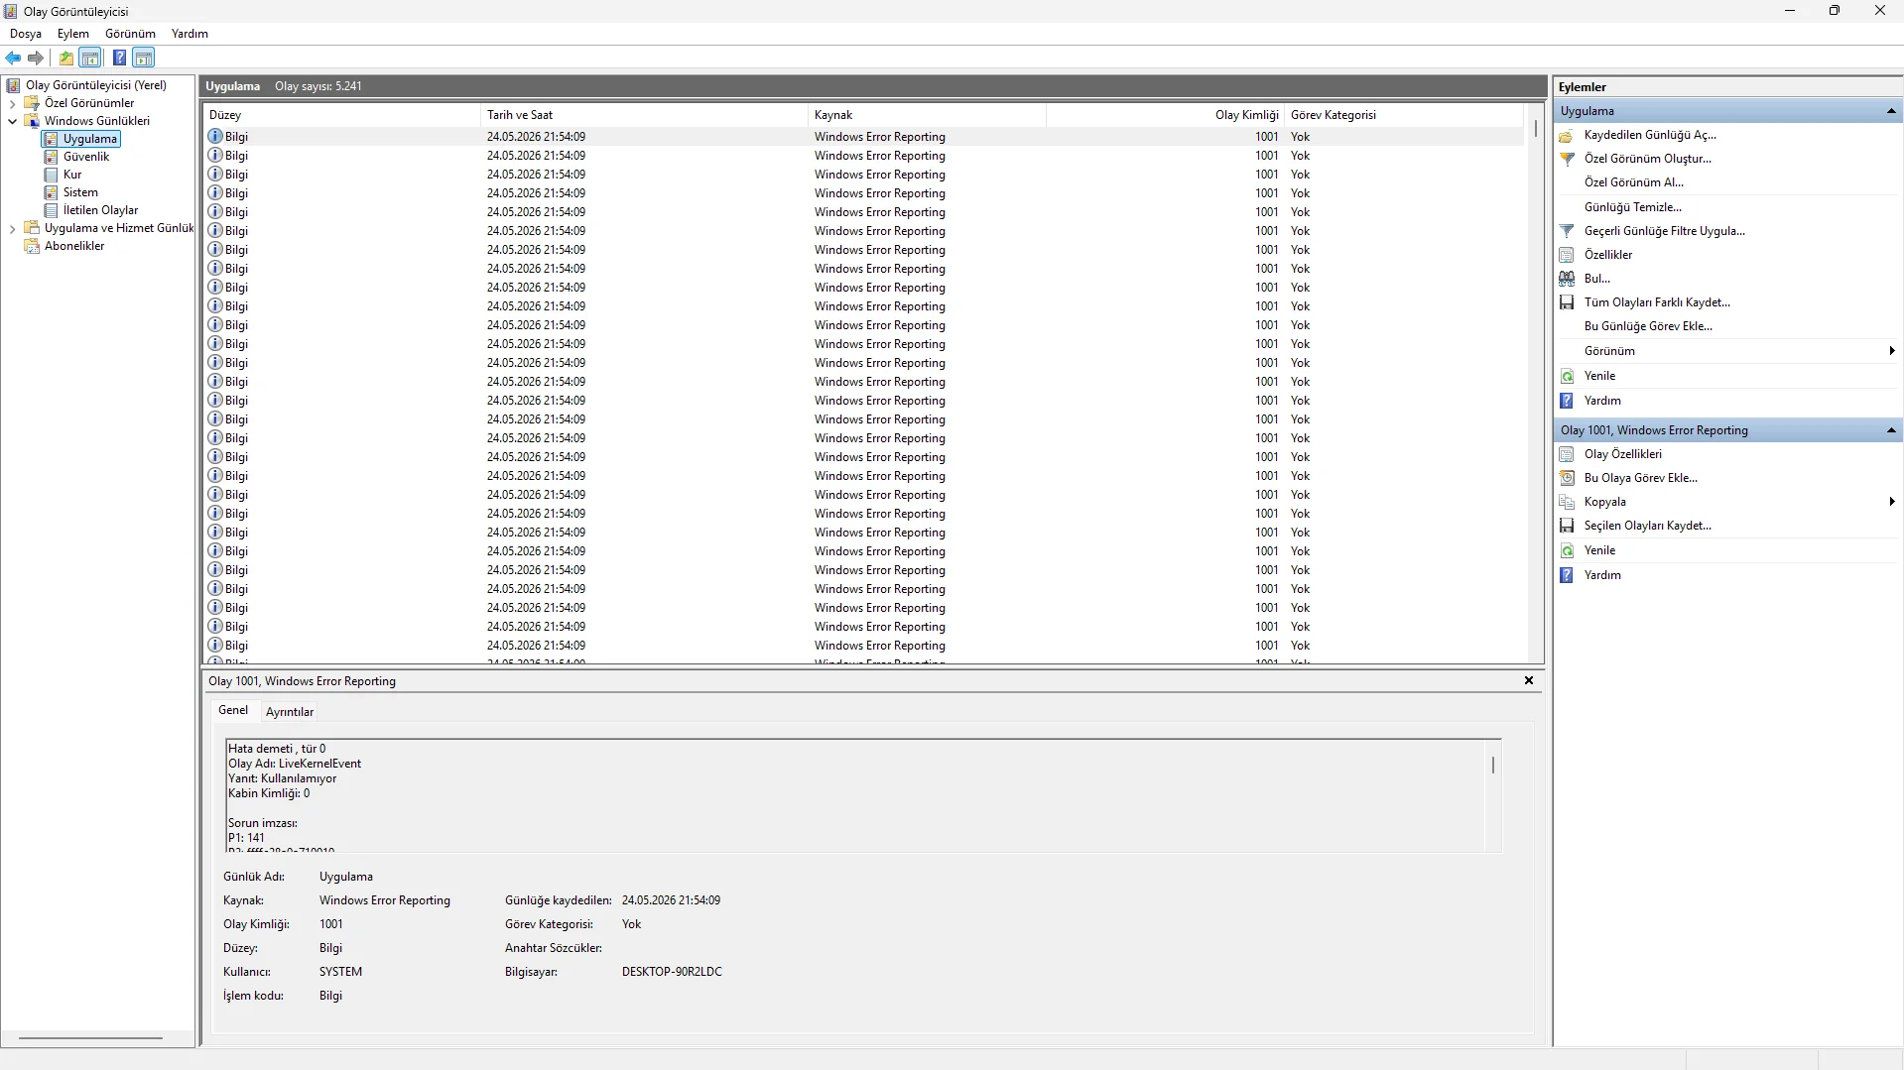This screenshot has height=1070, width=1904.
Task: Sort events by Görev Kategorisi column header
Action: 1403,115
